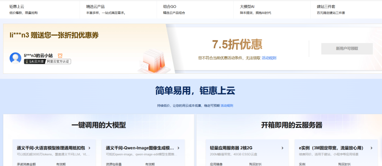Click 实例 label in e实例 card
Screen dimensions: 382x166
pos(302,164)
